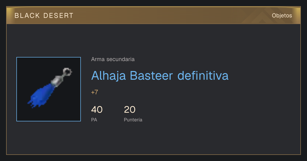The image size is (307, 161).
Task: Click the word Alhaja in the item name
Action: pos(108,76)
